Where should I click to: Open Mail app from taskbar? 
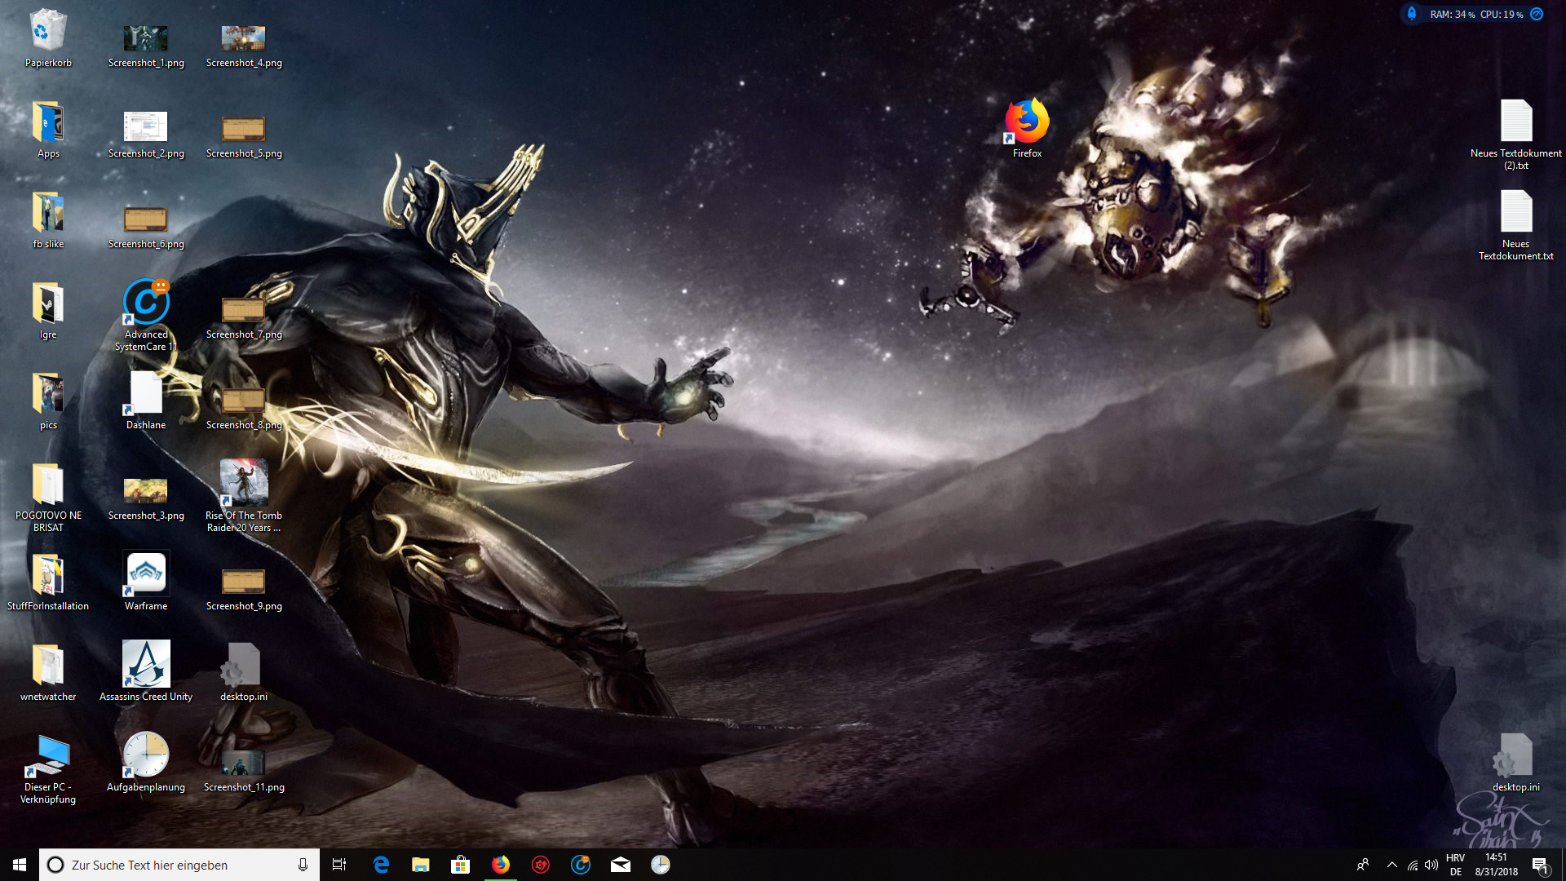(x=621, y=865)
